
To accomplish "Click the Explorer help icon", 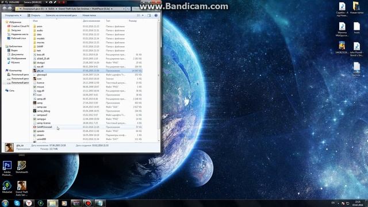I will [156, 16].
